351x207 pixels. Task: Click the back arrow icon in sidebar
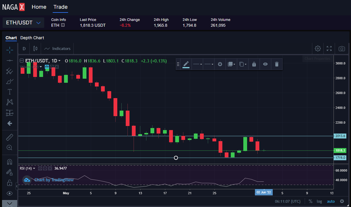click(10, 123)
